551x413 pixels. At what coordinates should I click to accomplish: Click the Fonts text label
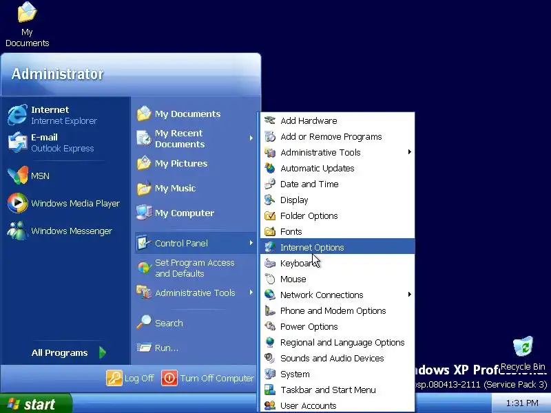coord(291,231)
